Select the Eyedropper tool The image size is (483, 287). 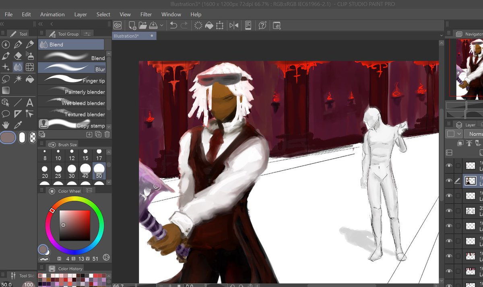[18, 125]
